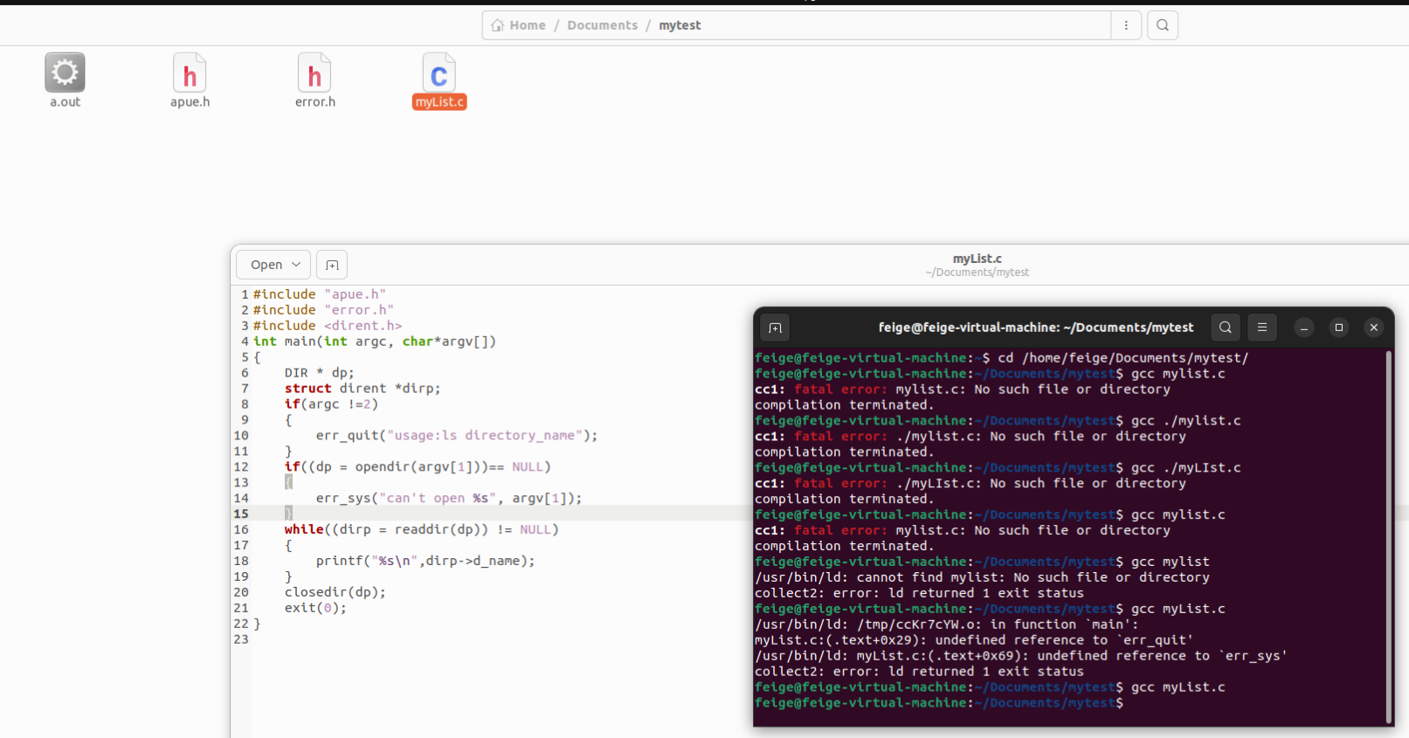
Task: Click the terminal title feige@feige-virtual-machine
Action: pyautogui.click(x=1036, y=328)
